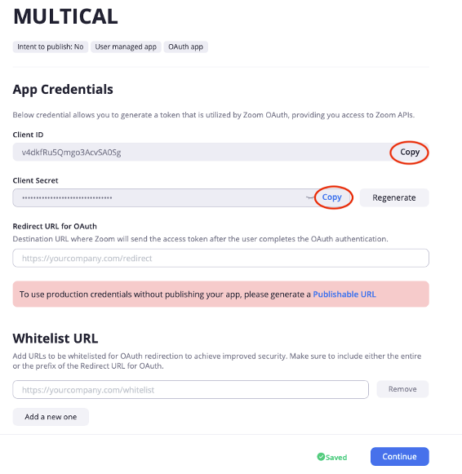
Task: Select the User managed app tag
Action: [x=126, y=47]
